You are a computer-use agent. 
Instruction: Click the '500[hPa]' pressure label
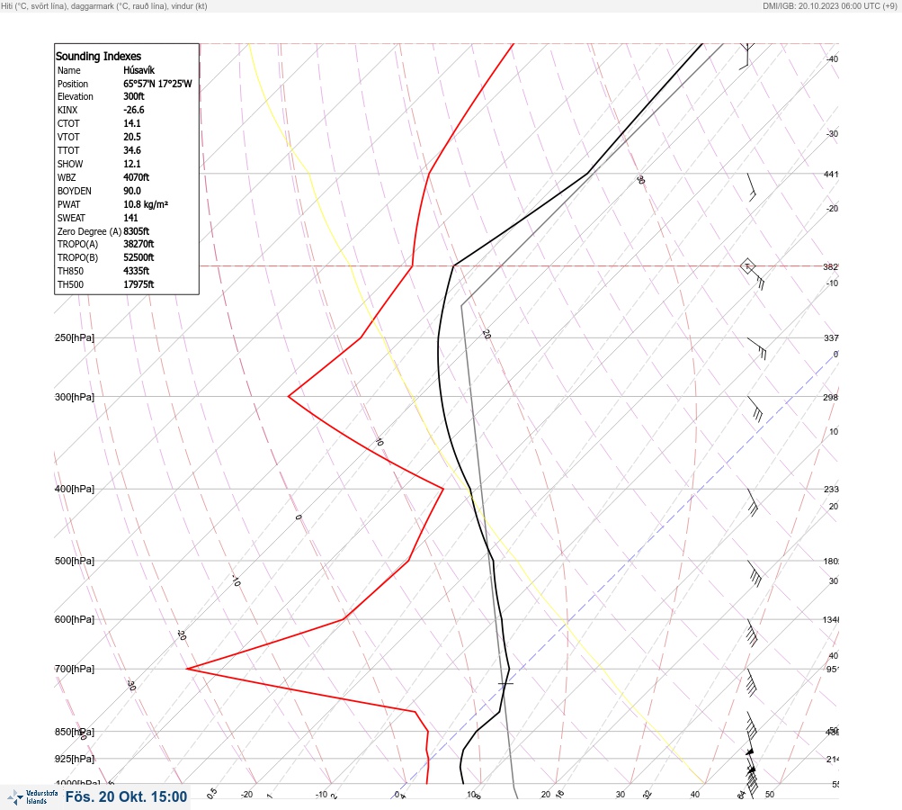click(75, 561)
